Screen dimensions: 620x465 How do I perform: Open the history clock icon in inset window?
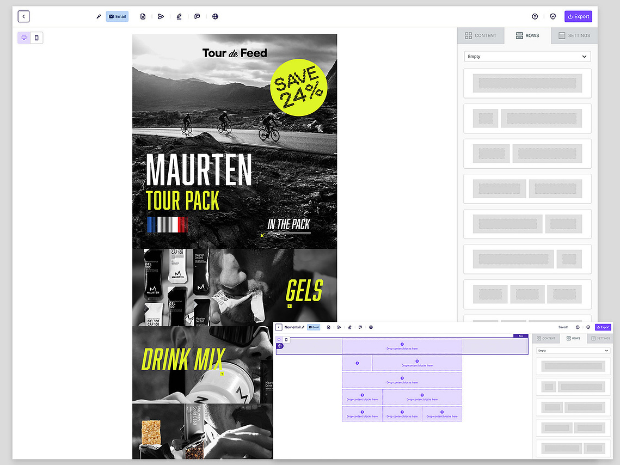pos(578,327)
